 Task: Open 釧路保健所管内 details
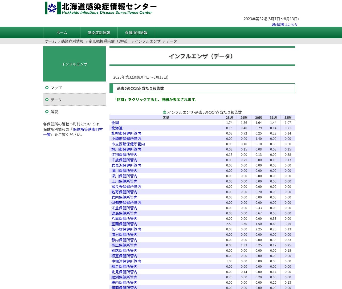point(124,251)
